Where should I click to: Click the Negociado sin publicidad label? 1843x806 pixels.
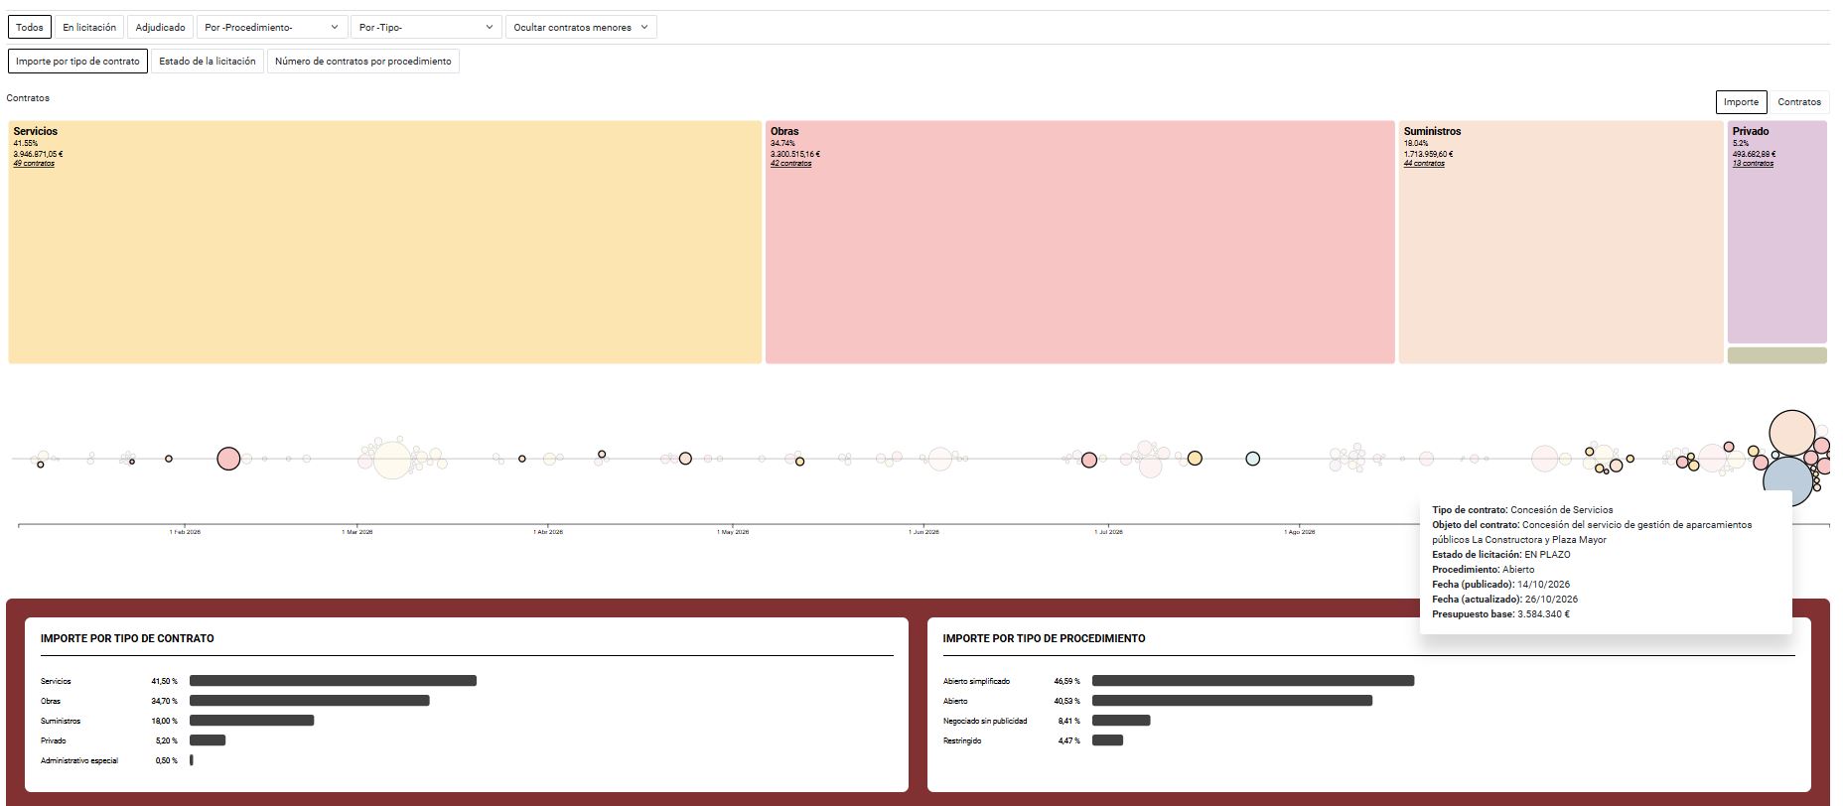pos(985,721)
